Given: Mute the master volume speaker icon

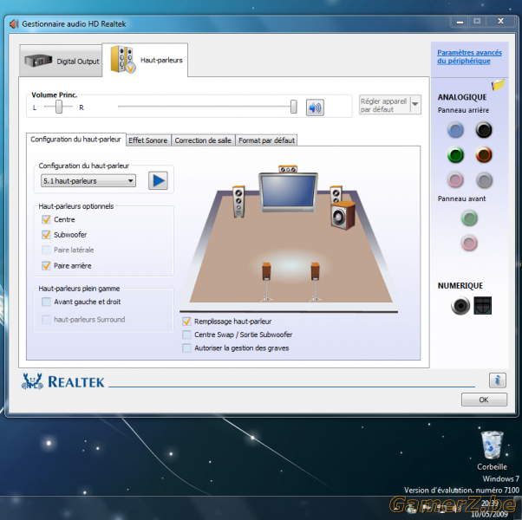Looking at the screenshot, I should pos(315,107).
